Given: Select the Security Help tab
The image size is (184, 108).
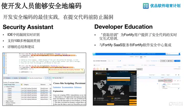Looking at the screenshot, I should tap(58, 78).
